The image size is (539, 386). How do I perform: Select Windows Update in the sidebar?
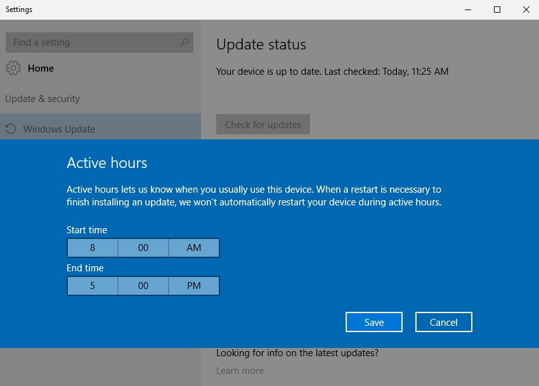(59, 129)
